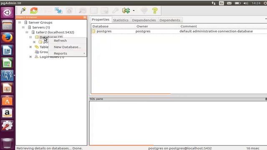Click the Login Roles user icon

point(36,57)
